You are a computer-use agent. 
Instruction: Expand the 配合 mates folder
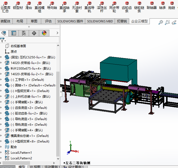1,147
